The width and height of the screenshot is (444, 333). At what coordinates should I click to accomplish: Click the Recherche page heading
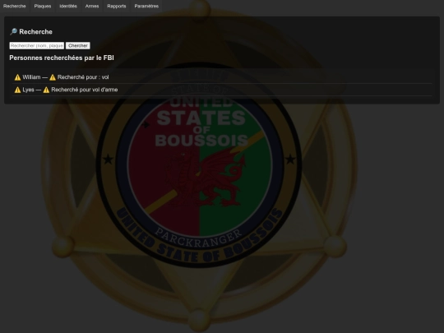tap(35, 32)
